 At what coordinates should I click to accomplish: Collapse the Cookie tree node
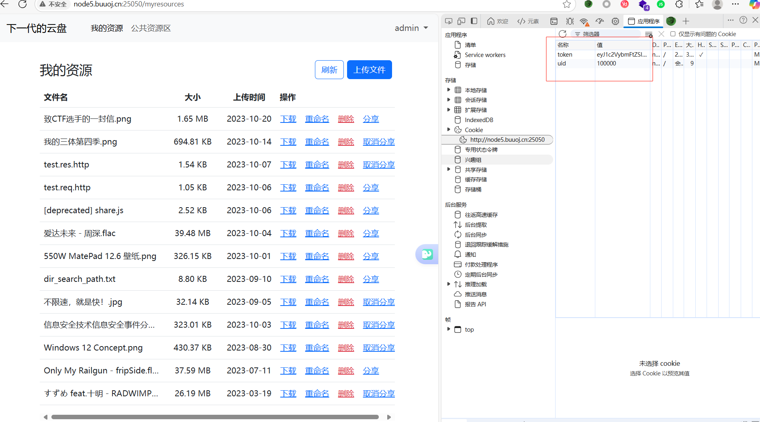tap(449, 130)
